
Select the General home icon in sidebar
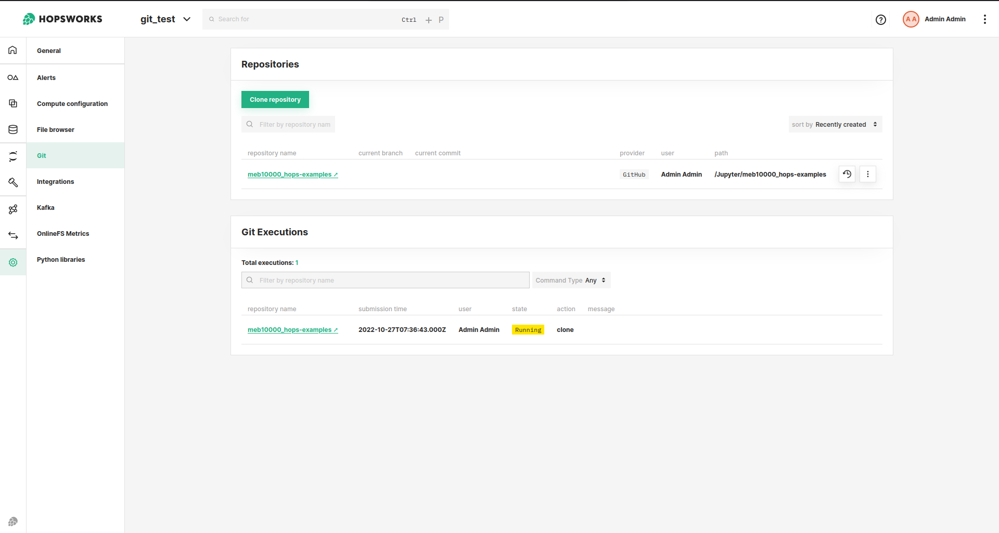click(12, 50)
